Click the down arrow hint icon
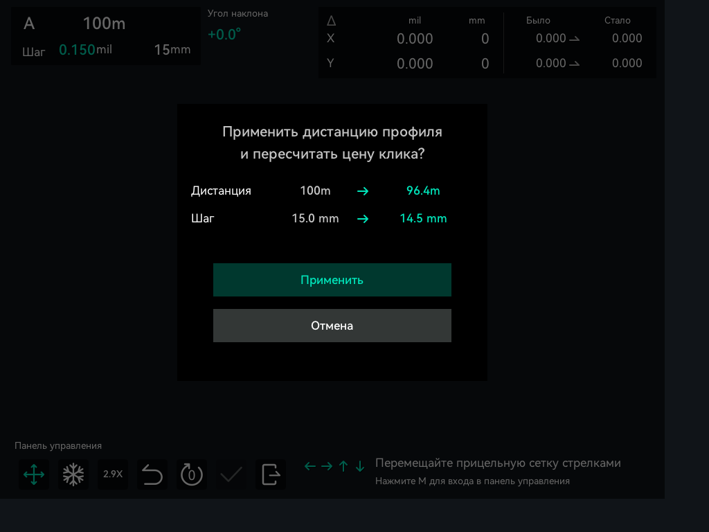This screenshot has width=709, height=532. (x=360, y=466)
